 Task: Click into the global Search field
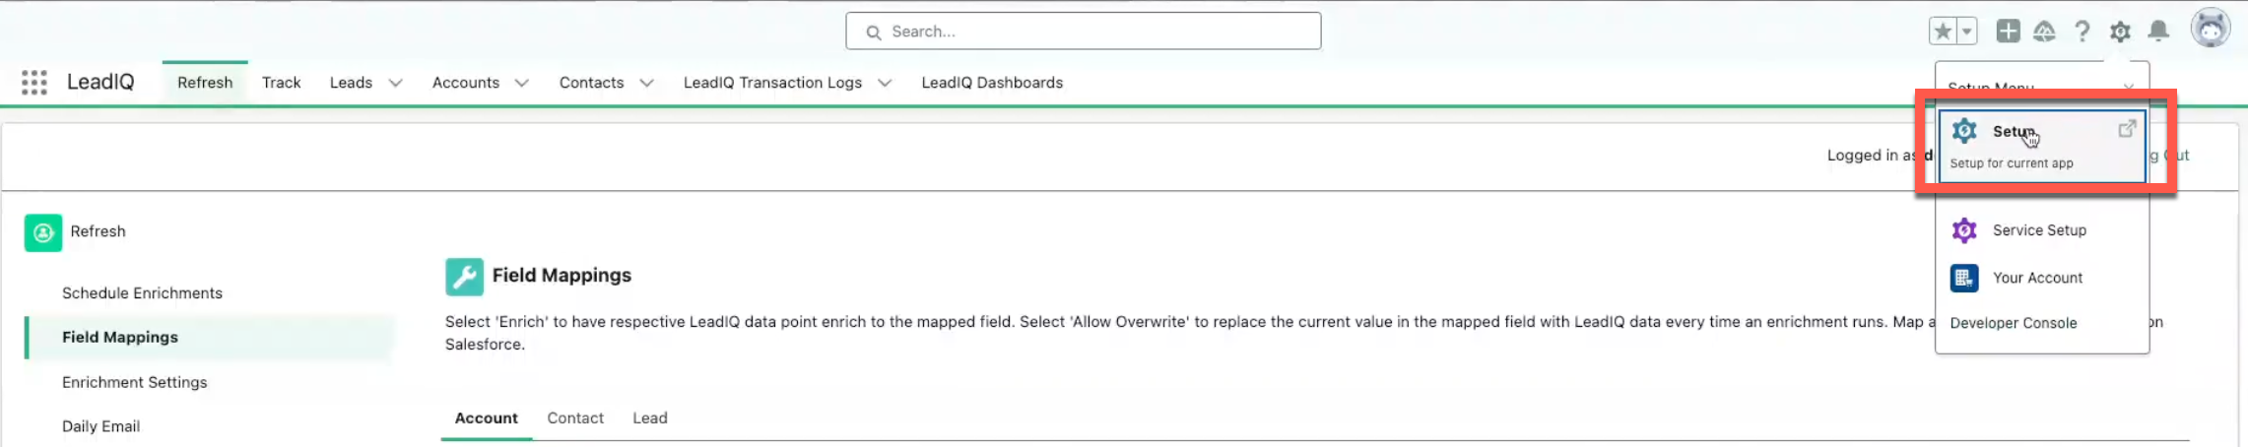tap(1084, 32)
